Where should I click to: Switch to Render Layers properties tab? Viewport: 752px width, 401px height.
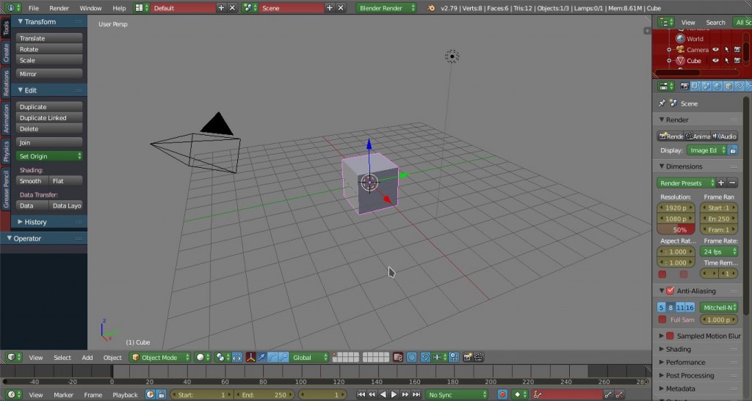pos(695,86)
